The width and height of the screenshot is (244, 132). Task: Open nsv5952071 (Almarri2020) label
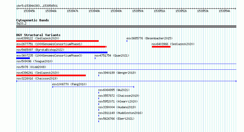pyautogui.click(x=118, y=101)
